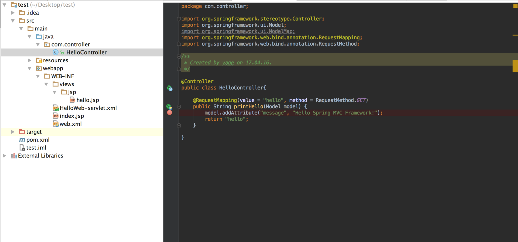
Task: Select web.xml in the project tree
Action: pos(71,124)
